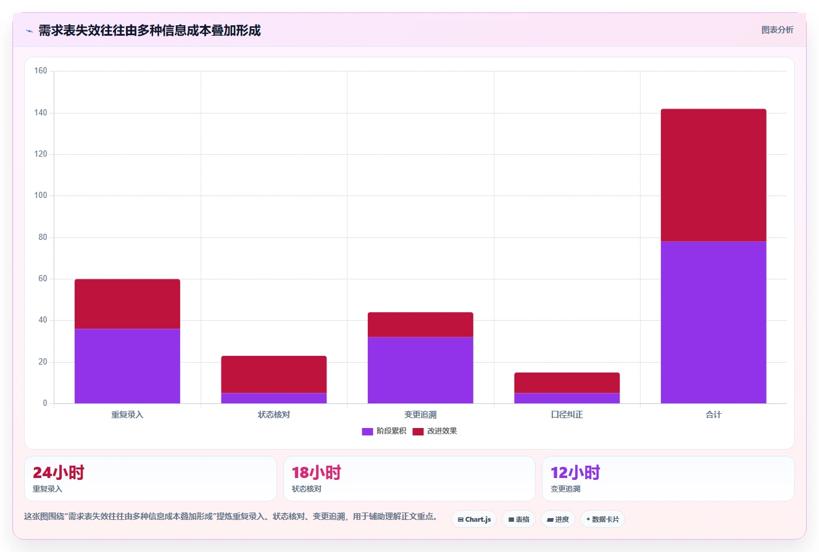Click the 改进效果 legend label text
819x552 pixels.
pyautogui.click(x=442, y=431)
